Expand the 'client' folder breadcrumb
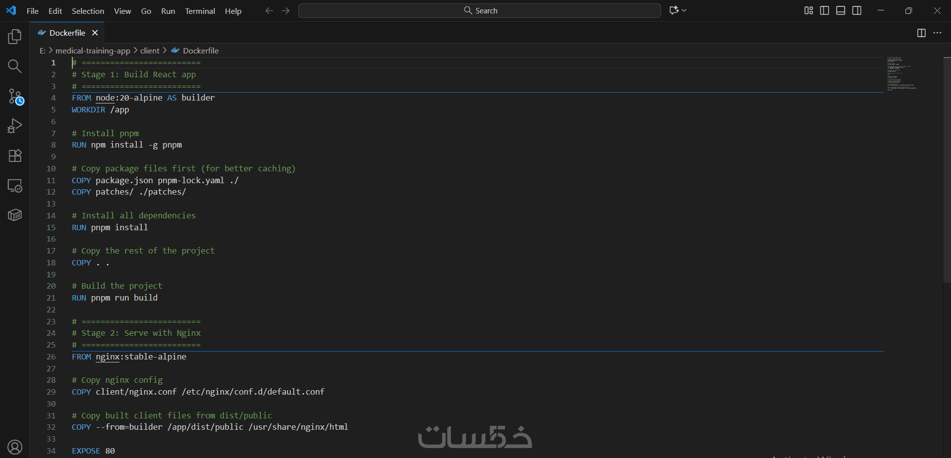 (150, 51)
